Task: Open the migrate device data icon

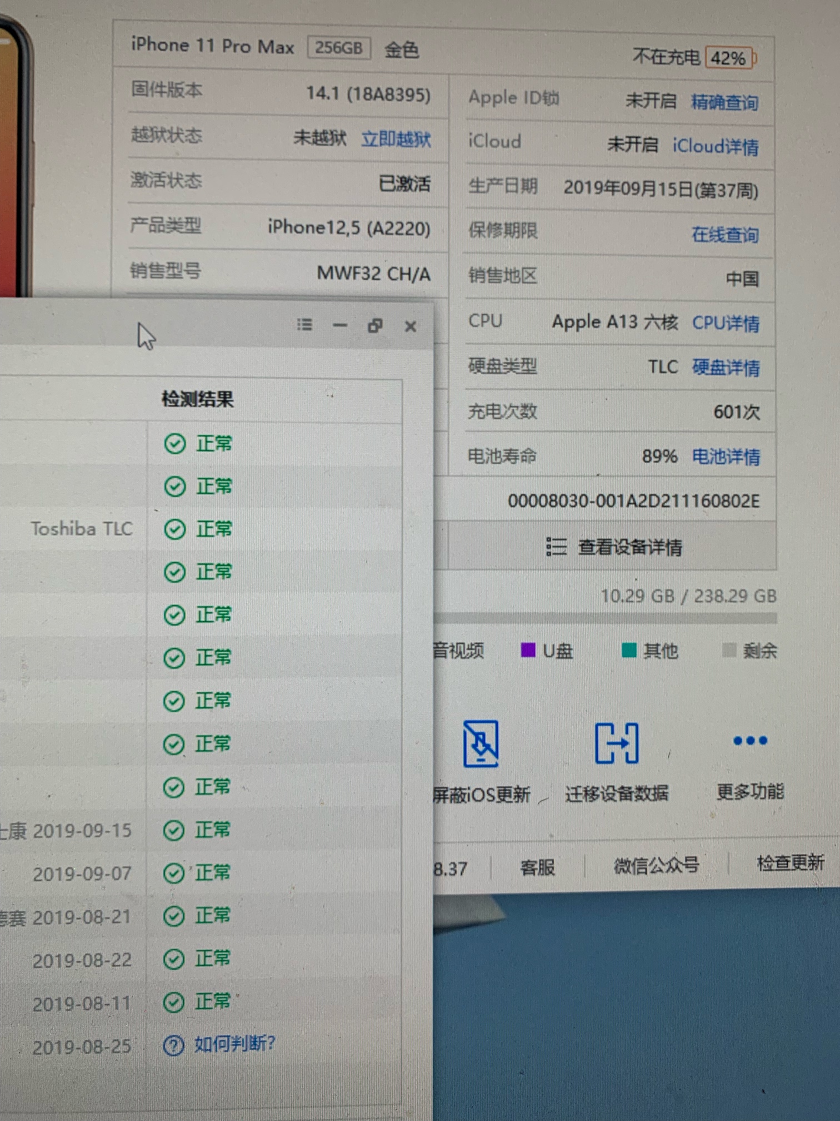Action: click(617, 743)
